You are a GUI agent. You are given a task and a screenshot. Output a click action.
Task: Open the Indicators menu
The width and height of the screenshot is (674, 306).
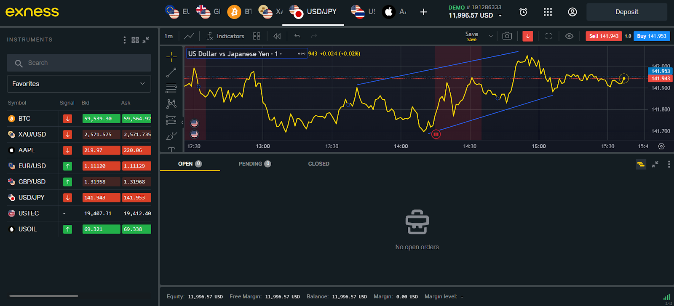tap(225, 36)
